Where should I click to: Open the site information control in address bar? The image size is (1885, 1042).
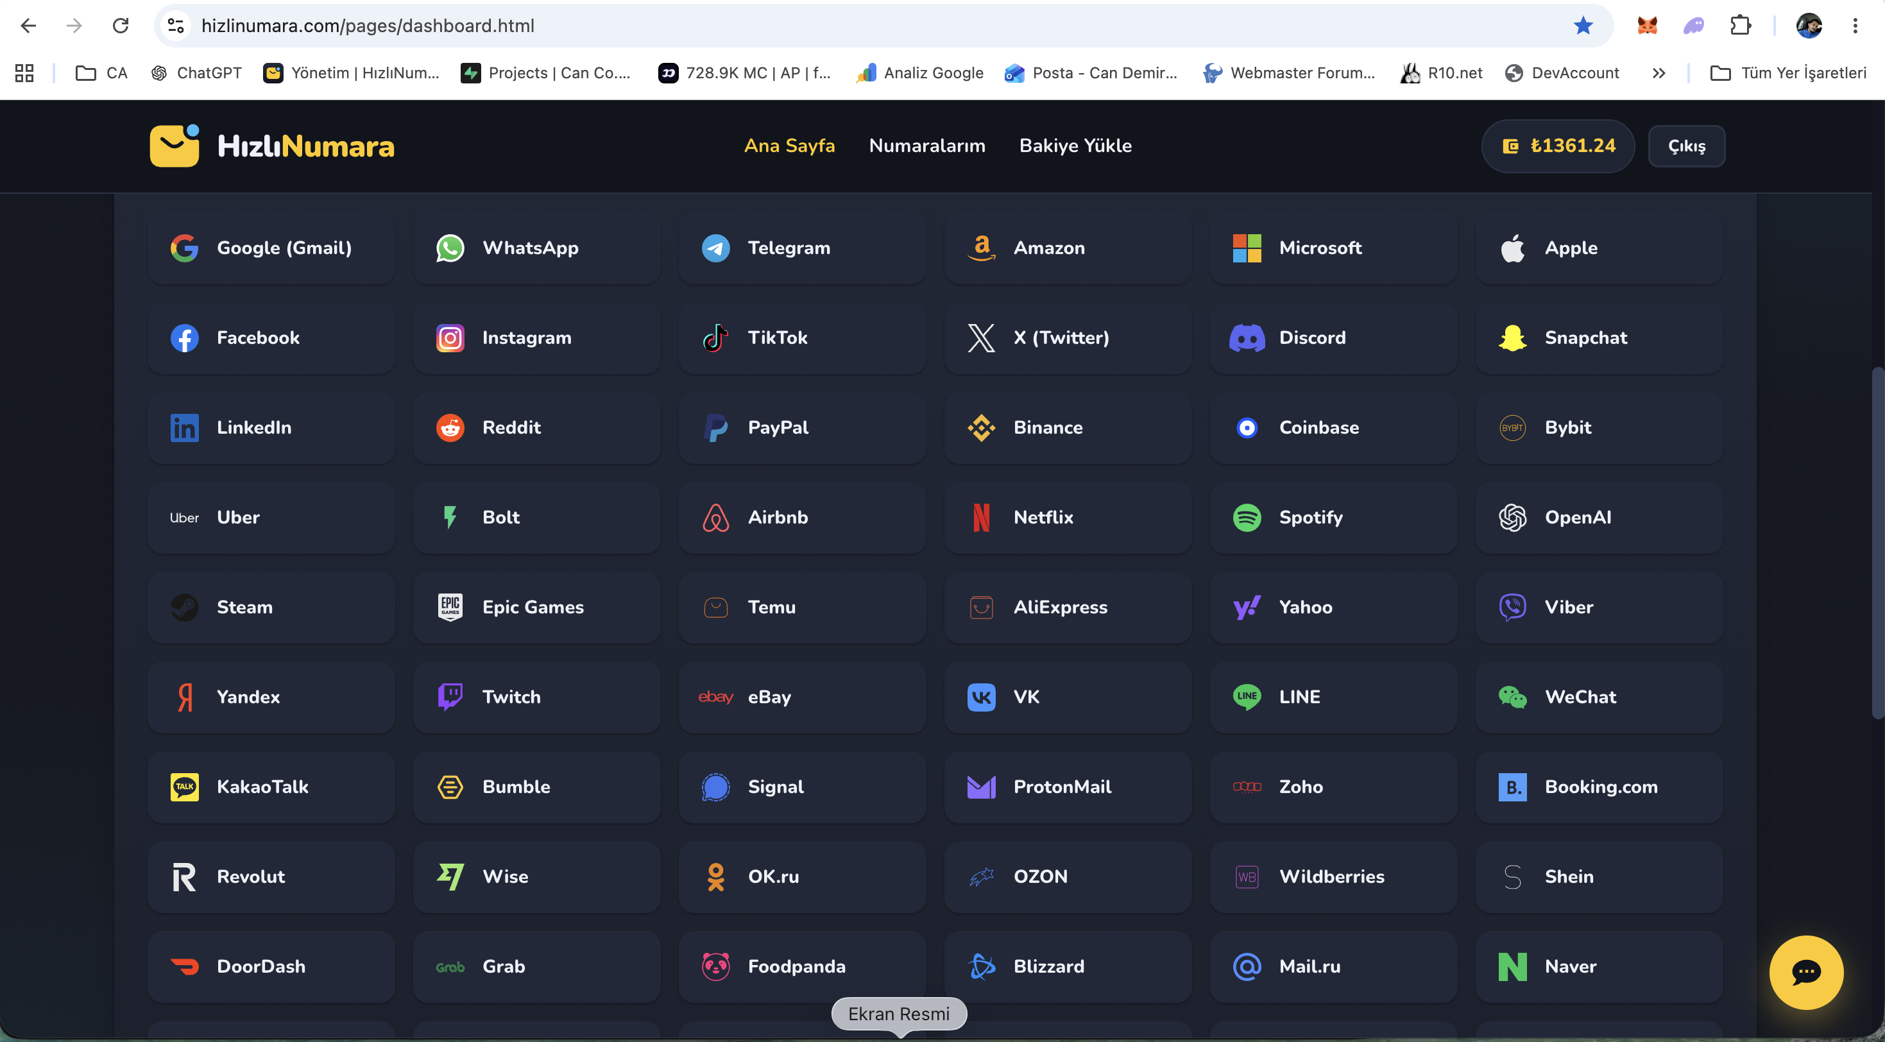176,26
